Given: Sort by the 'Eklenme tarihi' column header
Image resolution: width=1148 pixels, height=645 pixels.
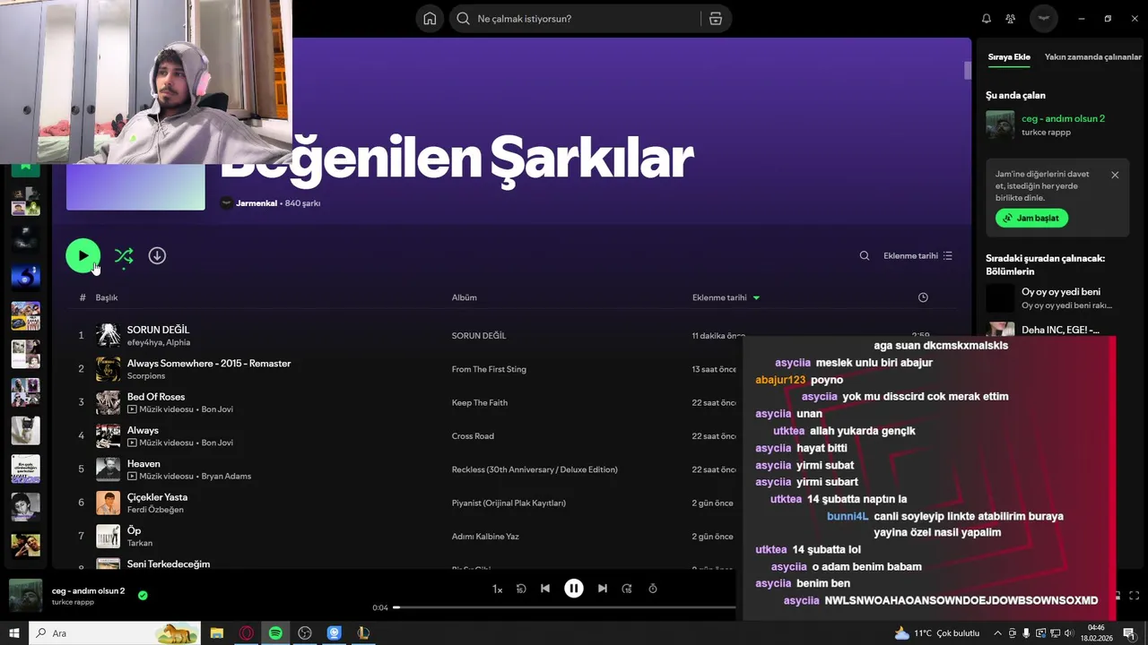Looking at the screenshot, I should point(726,297).
